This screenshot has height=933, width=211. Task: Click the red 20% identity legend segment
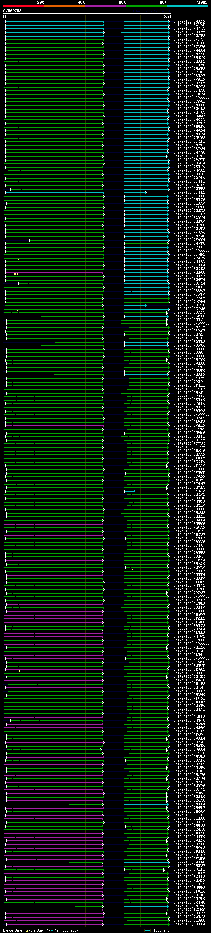(x=23, y=6)
